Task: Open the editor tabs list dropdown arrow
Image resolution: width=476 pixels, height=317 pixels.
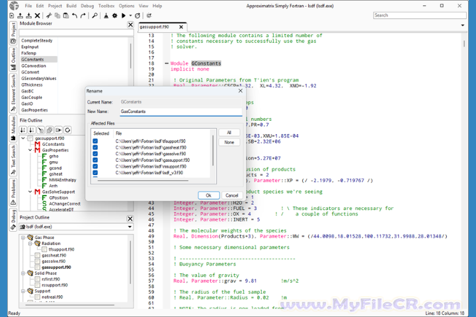Action: 463,25
